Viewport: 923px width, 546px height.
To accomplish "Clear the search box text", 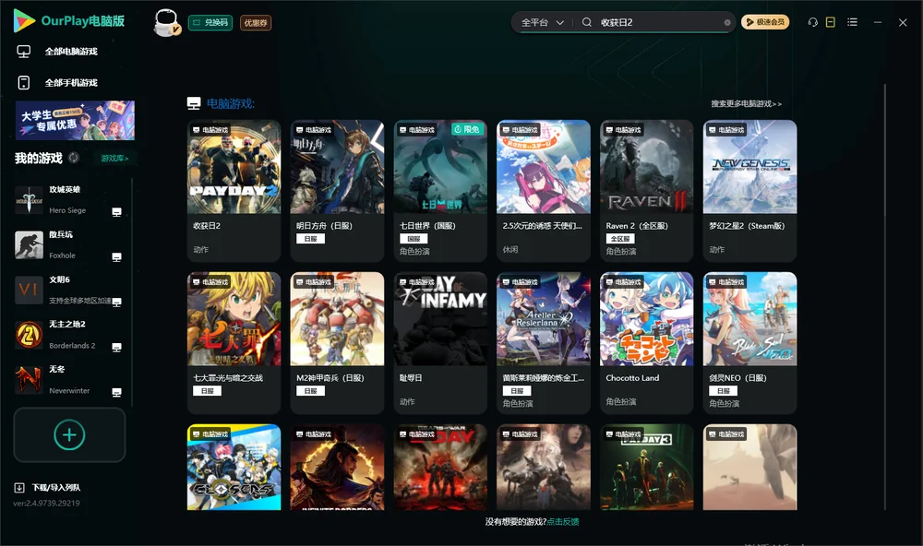I will [x=727, y=23].
